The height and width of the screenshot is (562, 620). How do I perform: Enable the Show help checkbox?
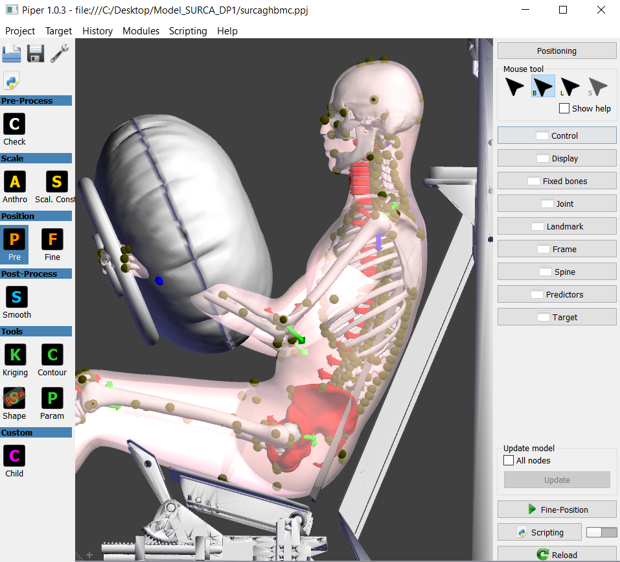tap(564, 108)
